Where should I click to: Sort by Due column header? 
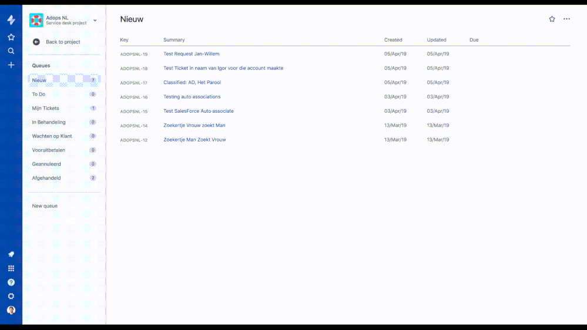click(474, 40)
